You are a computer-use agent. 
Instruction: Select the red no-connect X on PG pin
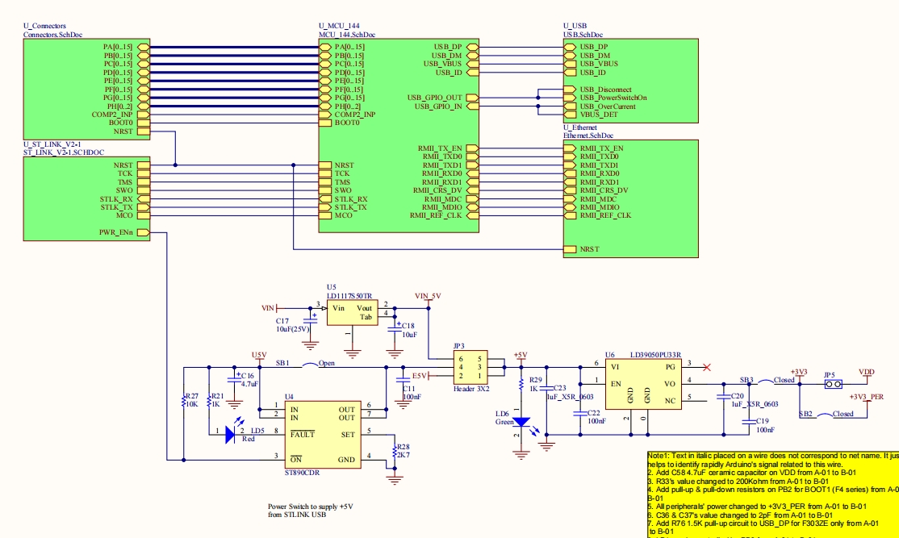(707, 368)
